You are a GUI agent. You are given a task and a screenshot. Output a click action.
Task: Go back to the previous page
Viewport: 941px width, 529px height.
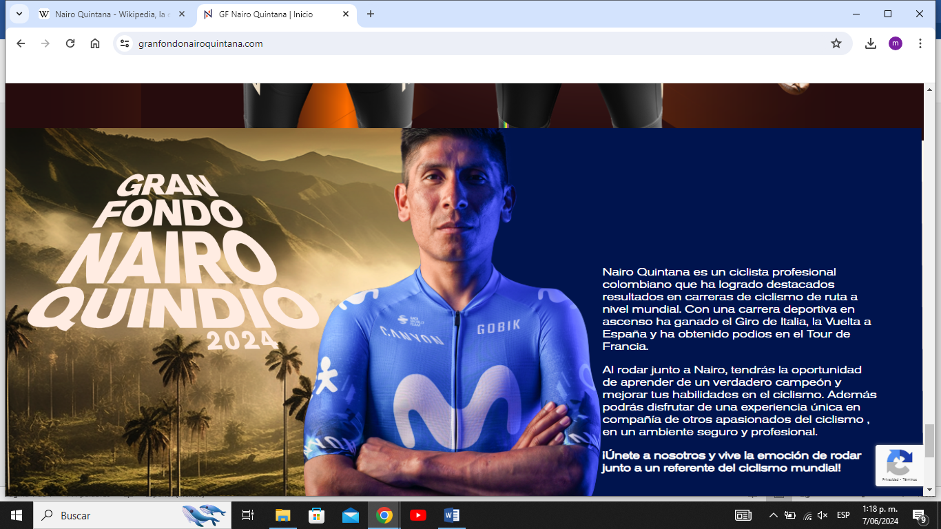21,43
